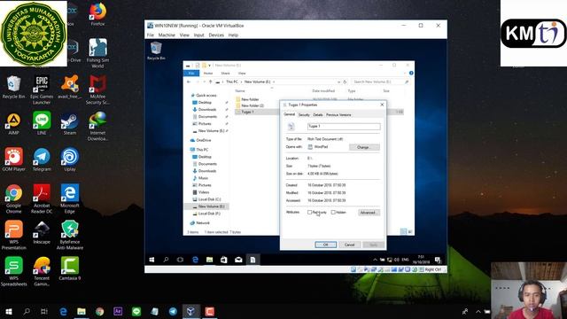Launch Camtasia 9 from desktop
The width and height of the screenshot is (567, 319).
pyautogui.click(x=70, y=268)
